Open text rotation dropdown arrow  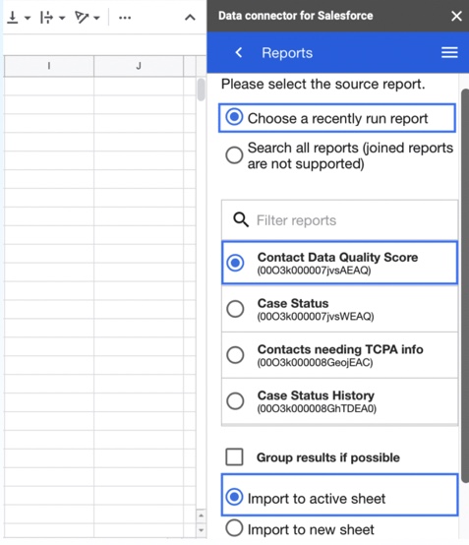(97, 18)
